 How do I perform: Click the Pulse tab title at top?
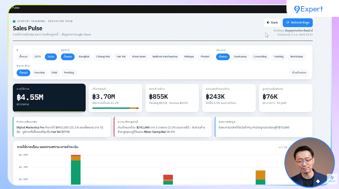pyautogui.click(x=16, y=8)
